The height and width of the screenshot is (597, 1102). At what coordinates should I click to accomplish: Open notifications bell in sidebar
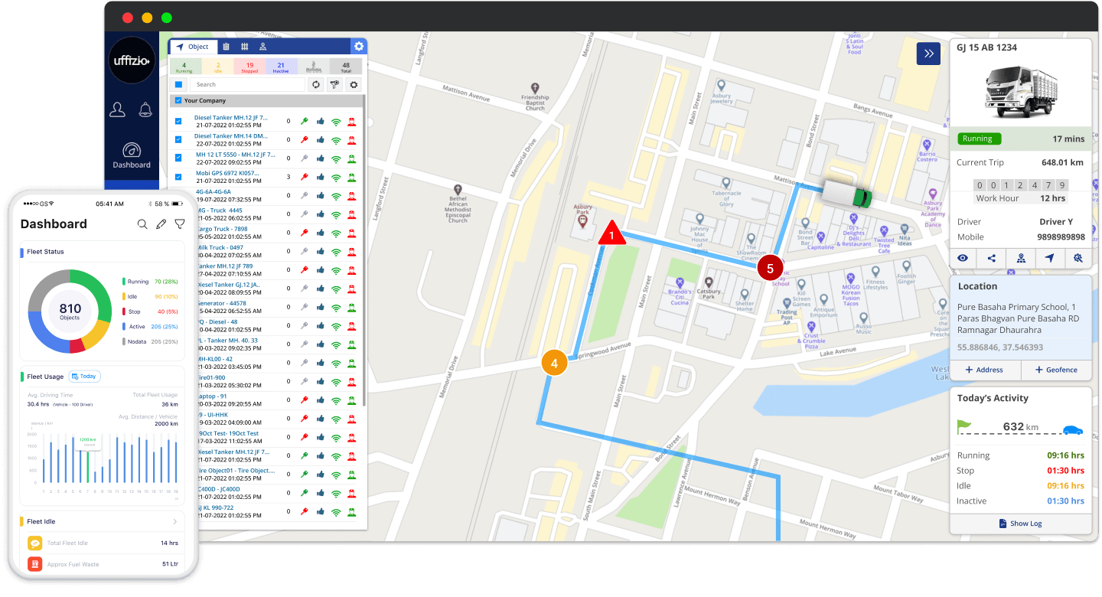click(145, 109)
